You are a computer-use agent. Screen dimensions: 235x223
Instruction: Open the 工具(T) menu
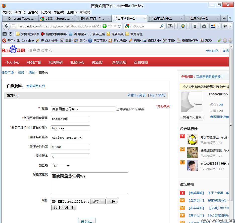point(72,12)
